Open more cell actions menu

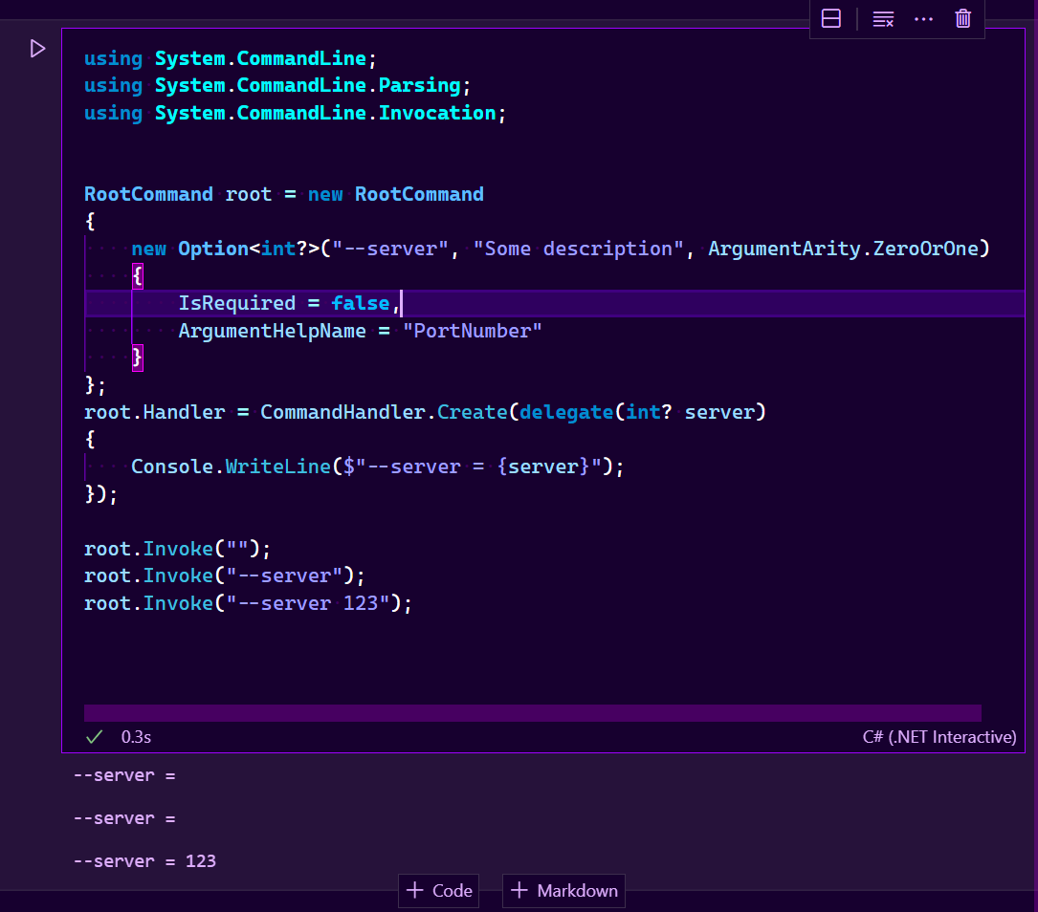pyautogui.click(x=923, y=18)
